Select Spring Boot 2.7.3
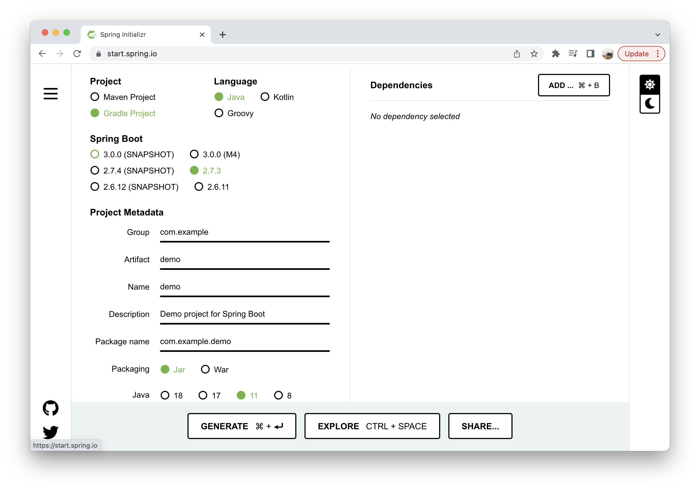The width and height of the screenshot is (700, 491). point(205,171)
